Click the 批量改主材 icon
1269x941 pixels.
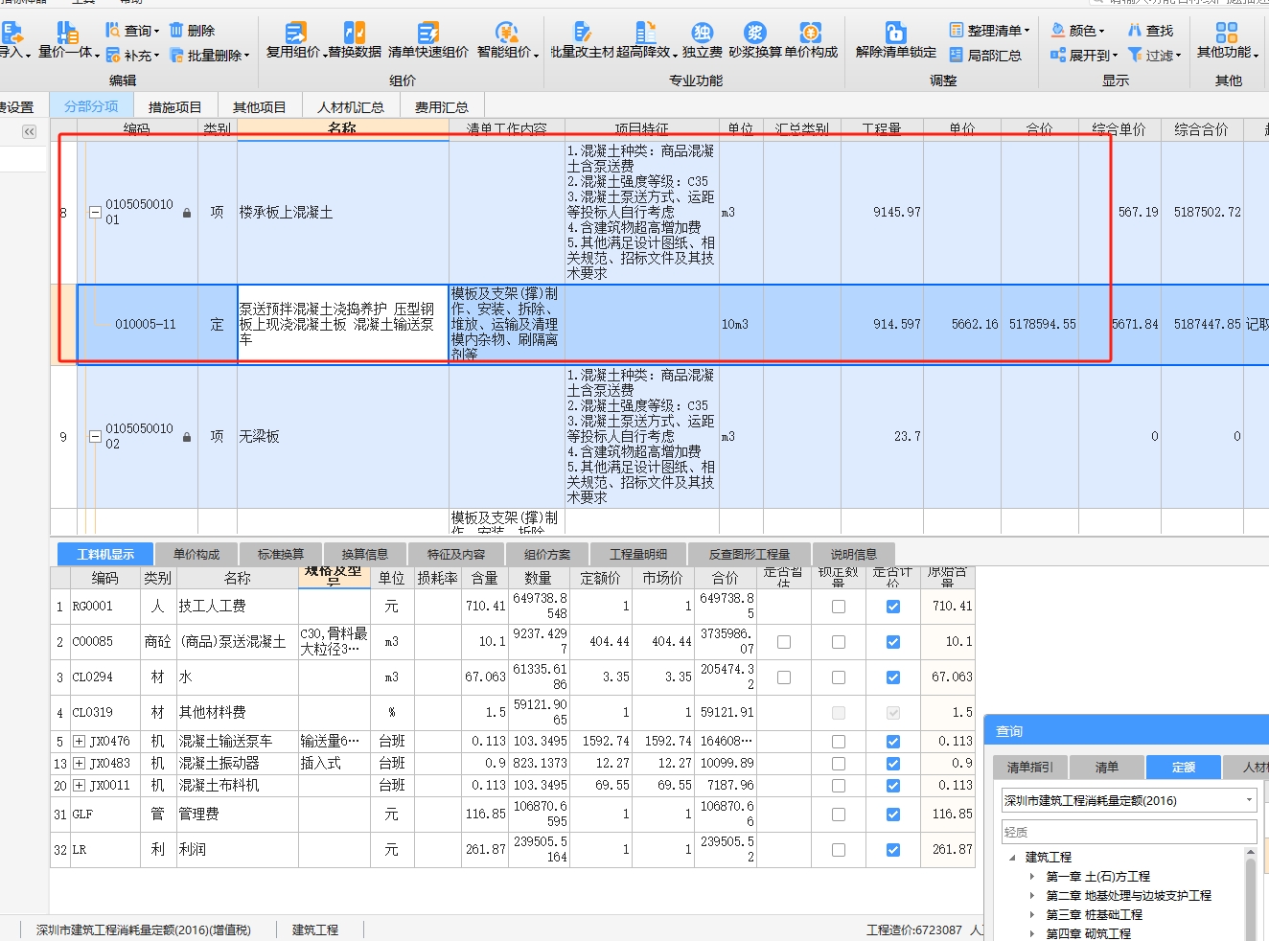[583, 33]
